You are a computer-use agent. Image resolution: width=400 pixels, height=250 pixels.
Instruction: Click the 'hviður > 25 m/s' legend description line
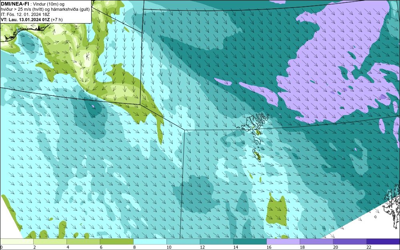pyautogui.click(x=45, y=9)
